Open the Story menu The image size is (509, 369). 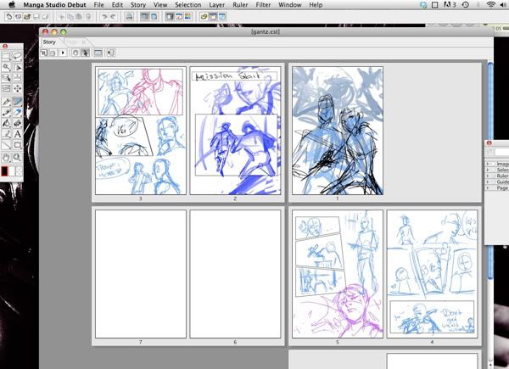(137, 5)
